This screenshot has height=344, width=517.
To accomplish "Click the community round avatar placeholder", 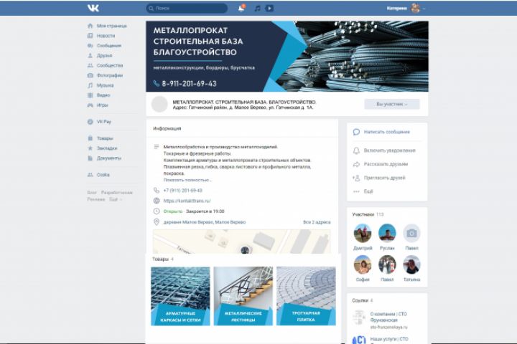I will click(x=159, y=104).
